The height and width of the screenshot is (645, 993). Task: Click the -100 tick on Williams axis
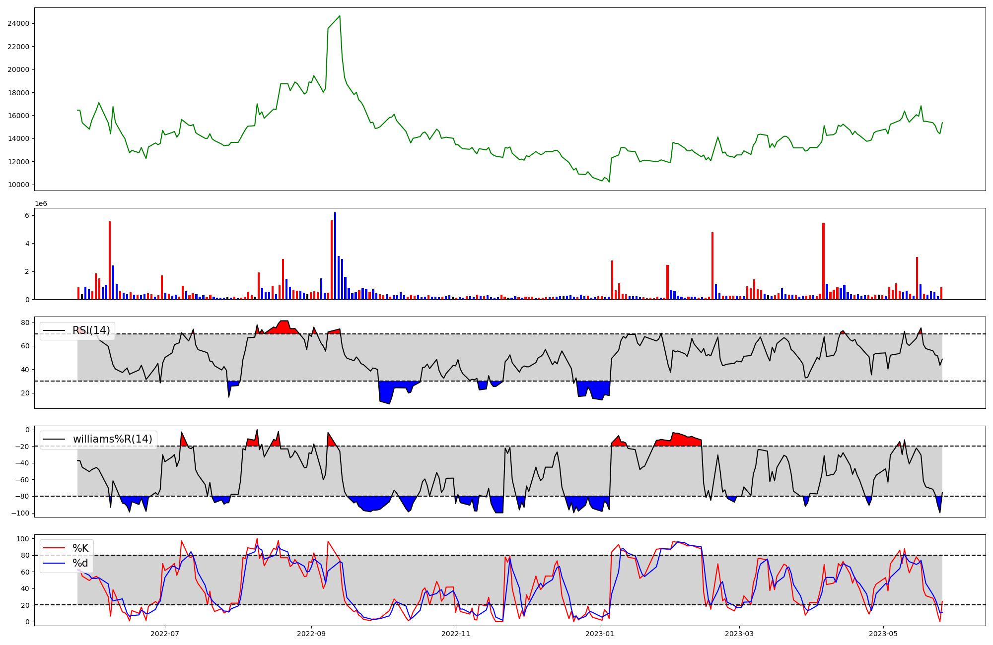[x=20, y=513]
